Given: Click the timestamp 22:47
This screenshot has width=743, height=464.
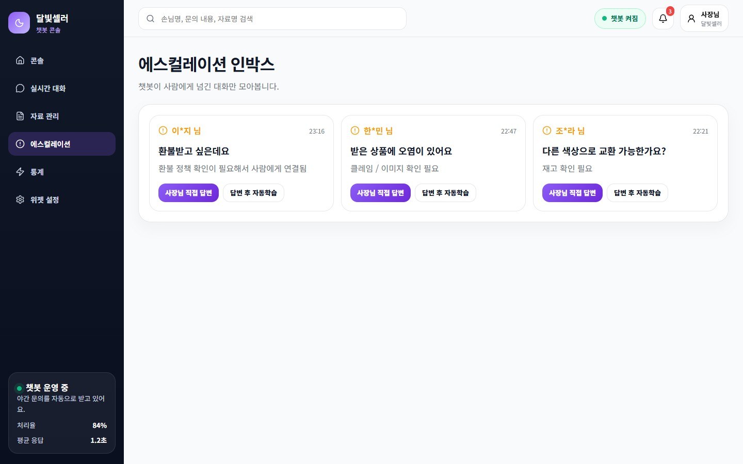Looking at the screenshot, I should [x=509, y=131].
